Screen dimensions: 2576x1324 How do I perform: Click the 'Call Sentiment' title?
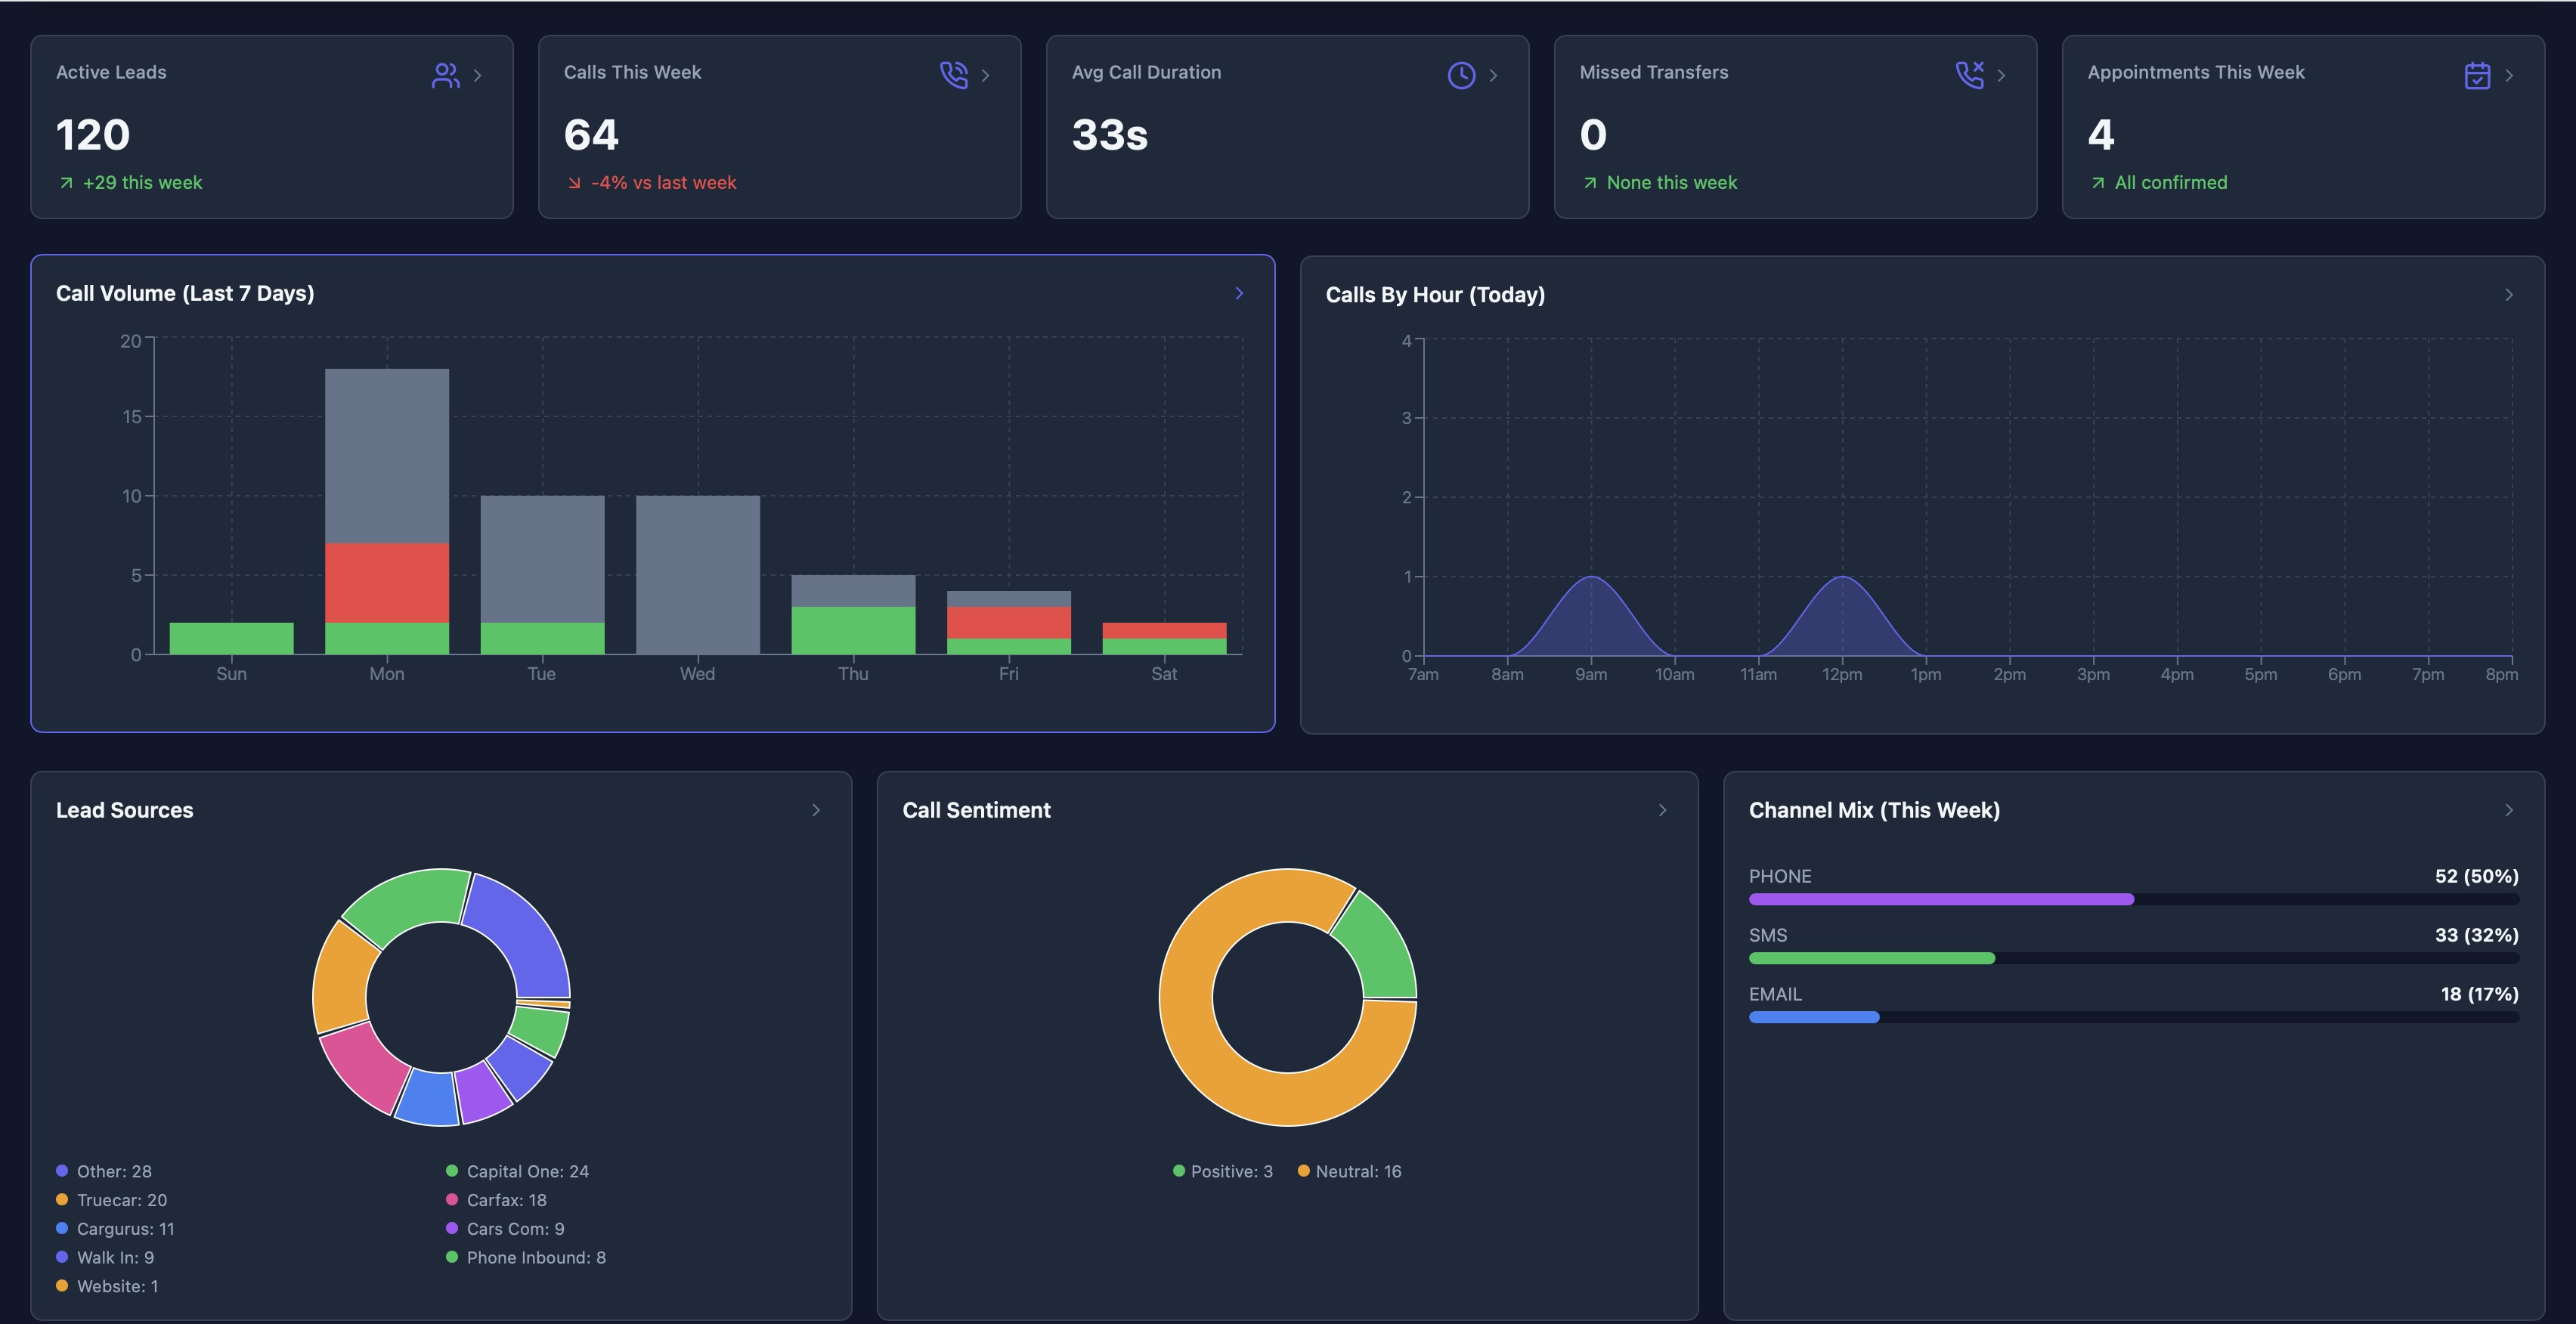[977, 810]
